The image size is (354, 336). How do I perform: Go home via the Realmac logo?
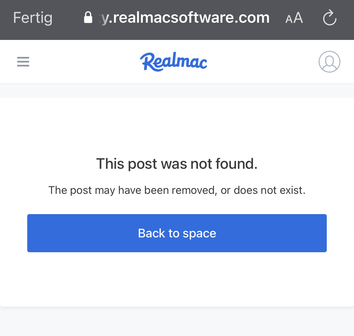[x=173, y=62]
